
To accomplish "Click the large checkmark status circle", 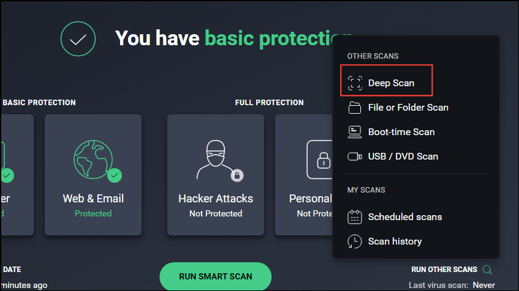I will [x=78, y=39].
